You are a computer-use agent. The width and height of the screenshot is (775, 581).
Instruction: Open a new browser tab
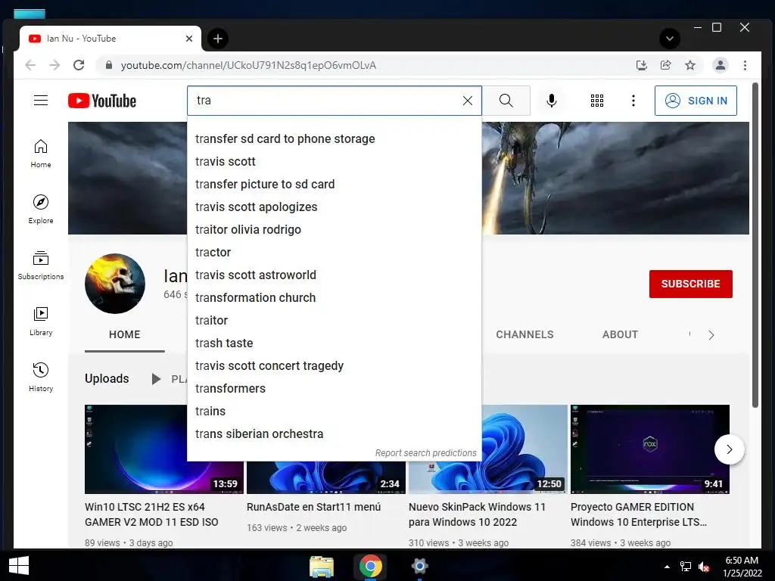click(217, 39)
